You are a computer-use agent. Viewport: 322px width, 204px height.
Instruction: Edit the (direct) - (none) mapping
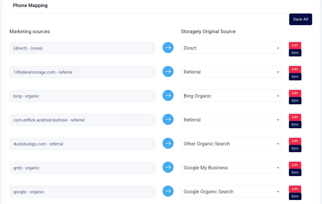click(x=295, y=45)
